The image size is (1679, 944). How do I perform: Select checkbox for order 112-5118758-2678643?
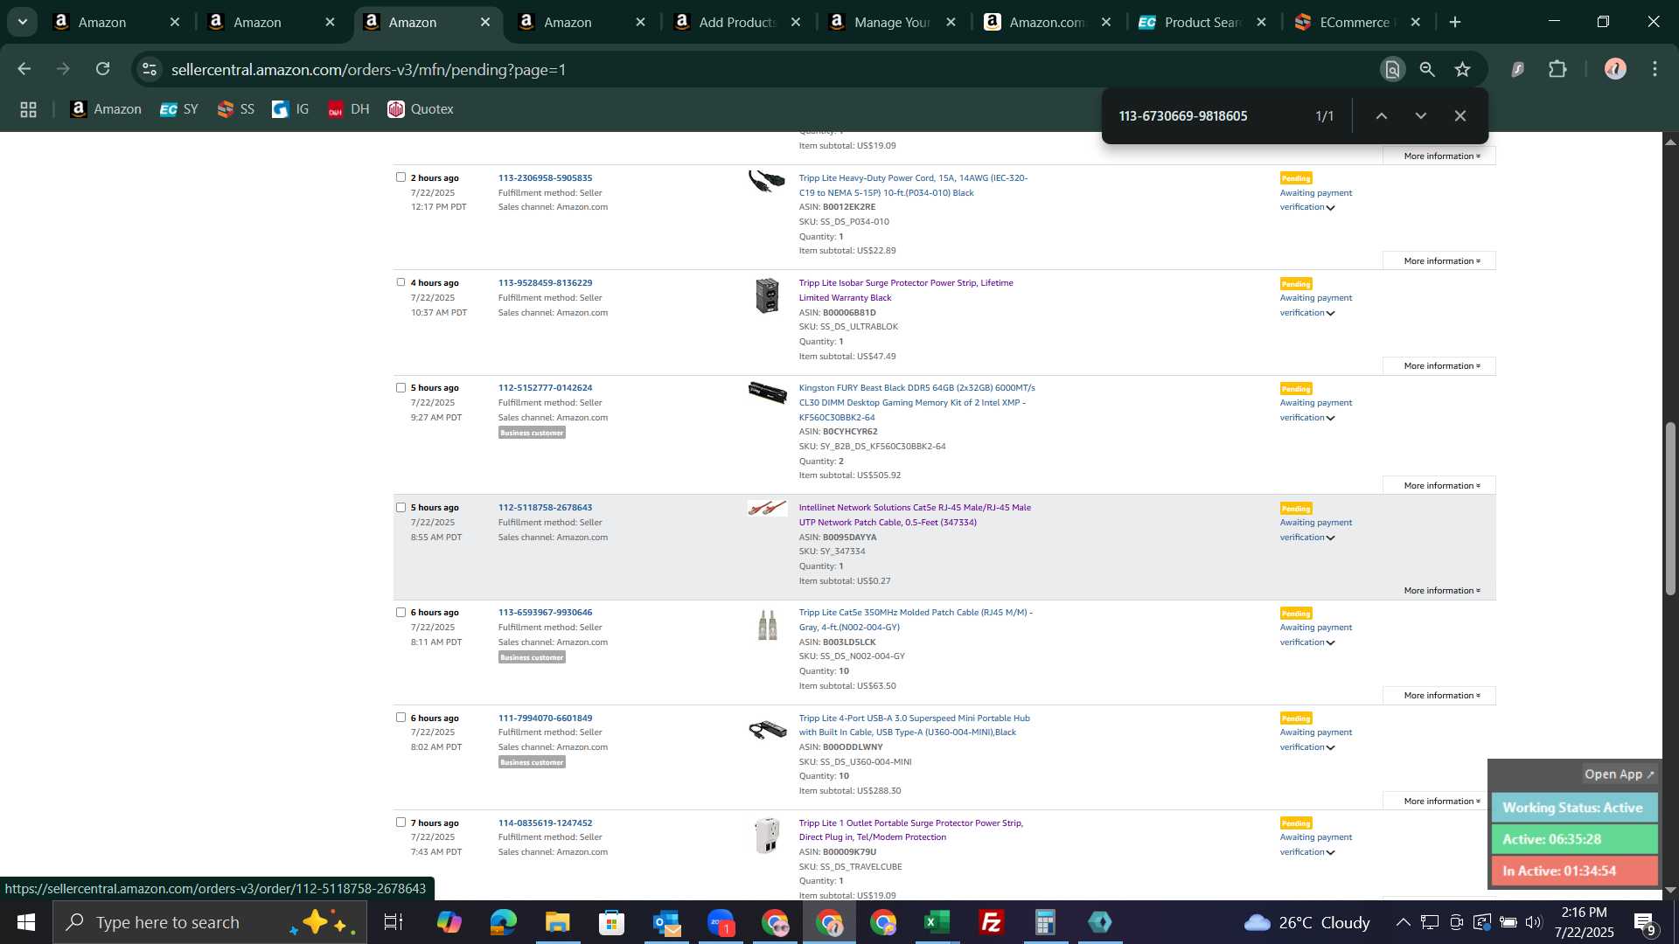[x=401, y=507]
